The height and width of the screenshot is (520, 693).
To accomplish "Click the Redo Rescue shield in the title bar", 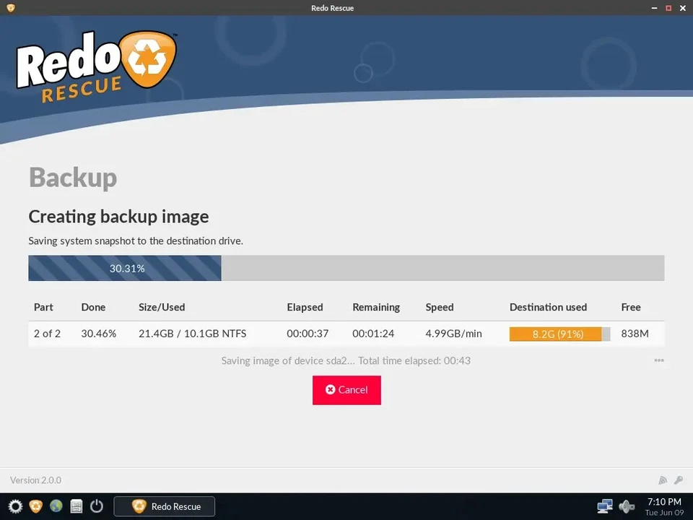I will (9, 8).
